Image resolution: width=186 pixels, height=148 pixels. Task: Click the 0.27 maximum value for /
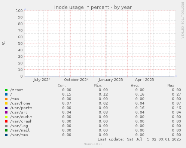[176, 94]
